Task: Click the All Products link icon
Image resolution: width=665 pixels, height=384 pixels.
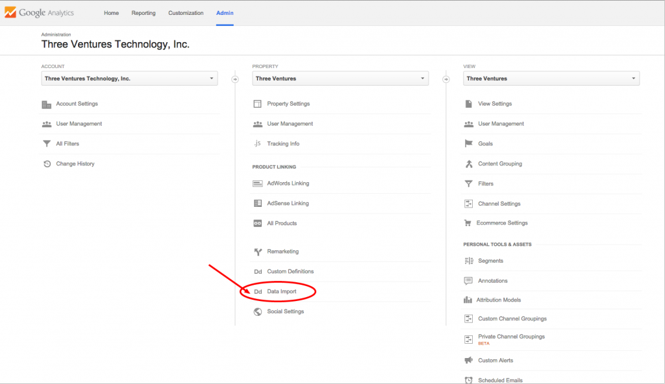Action: (257, 223)
